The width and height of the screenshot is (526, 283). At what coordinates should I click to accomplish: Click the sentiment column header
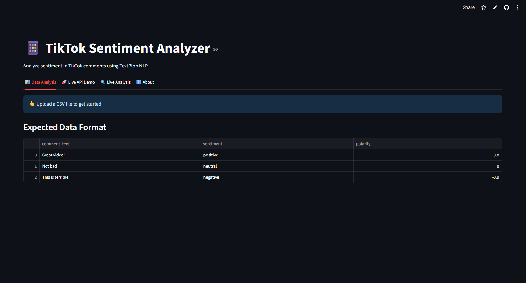(277, 144)
